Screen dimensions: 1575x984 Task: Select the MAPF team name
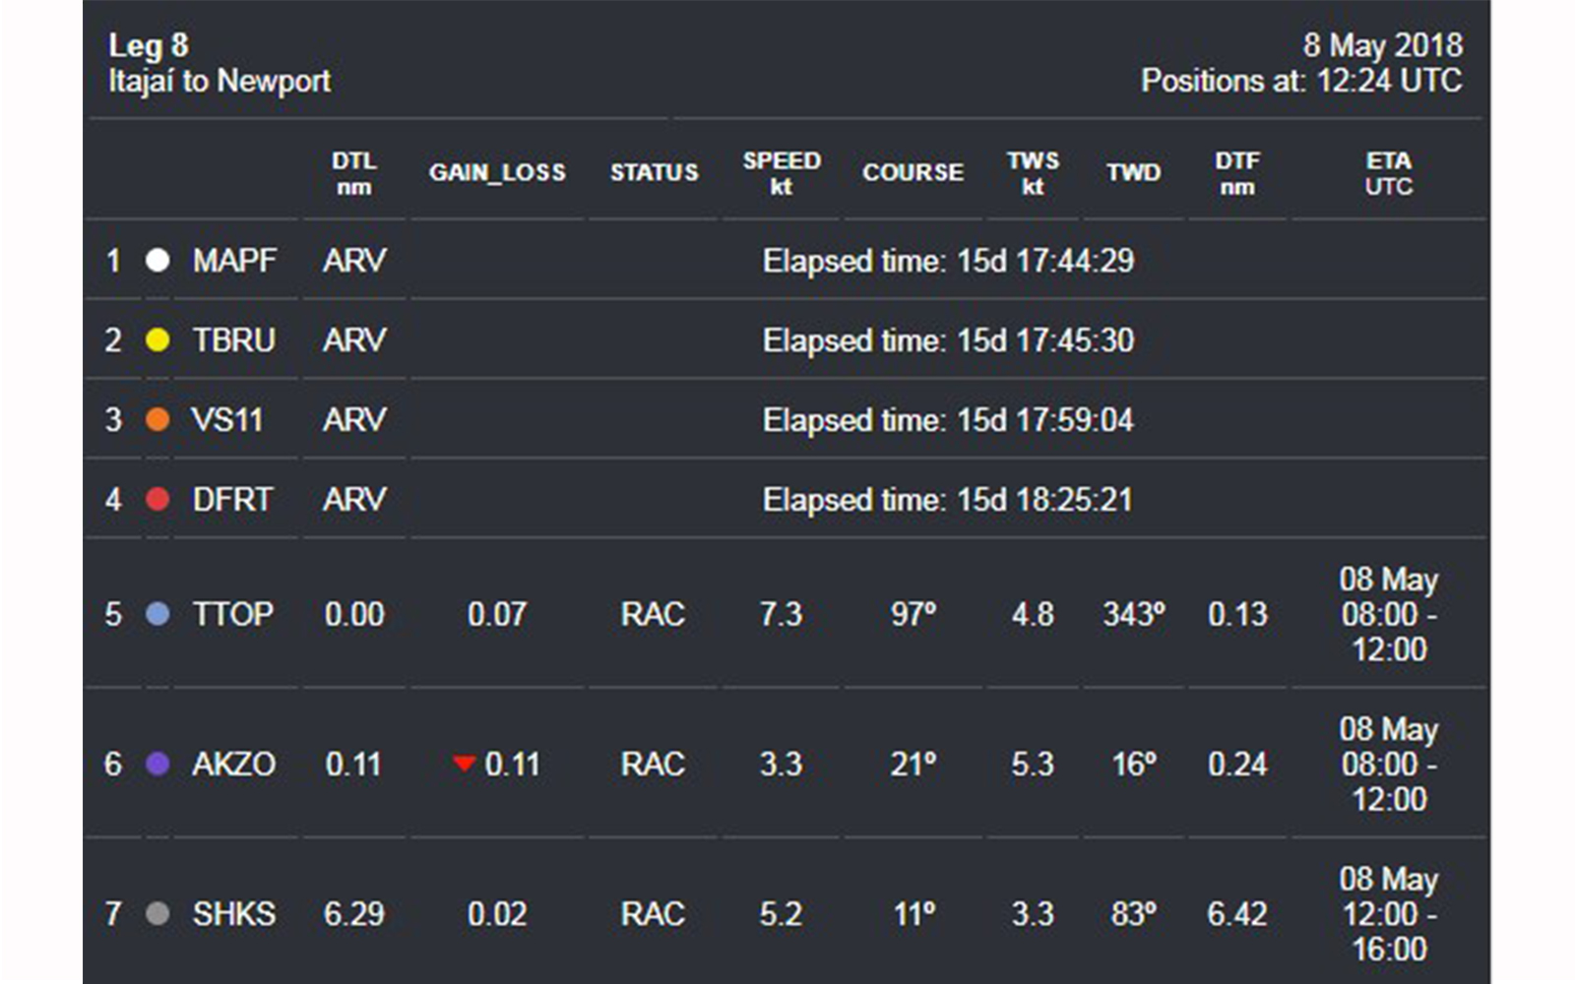click(x=234, y=261)
